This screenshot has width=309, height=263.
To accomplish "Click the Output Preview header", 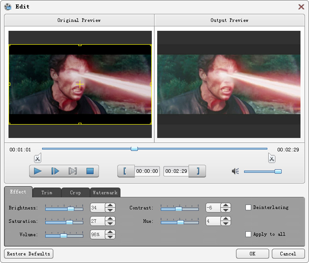I will 229,20.
